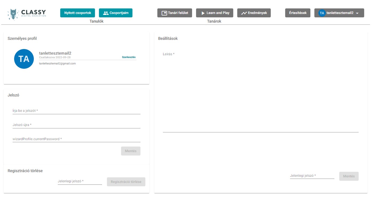Open Eredmények results

point(254,13)
